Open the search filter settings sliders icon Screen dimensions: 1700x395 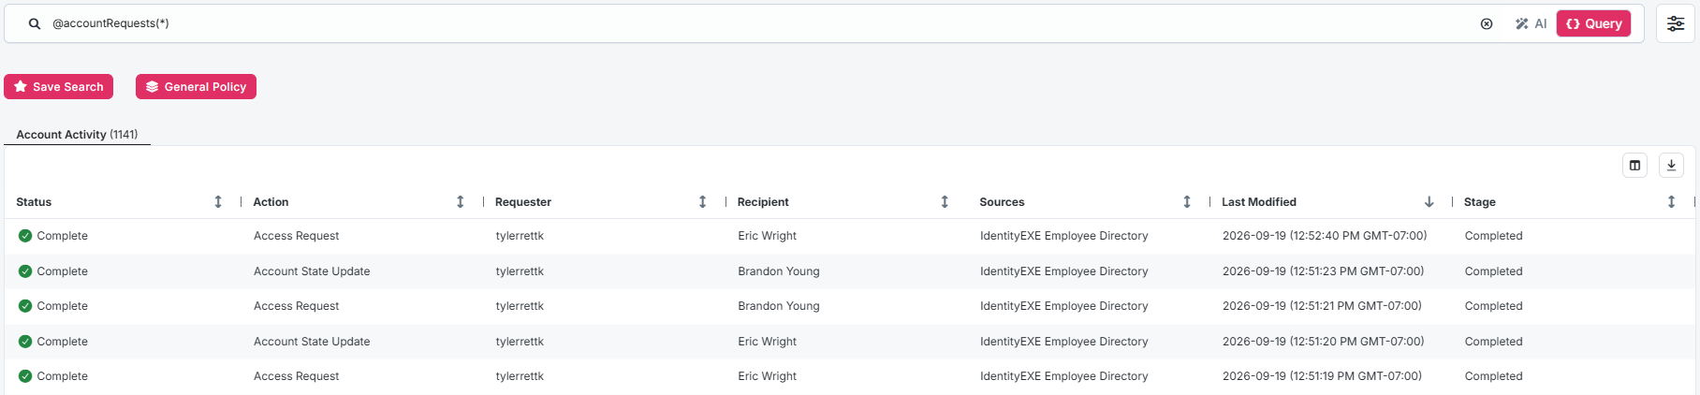pyautogui.click(x=1676, y=24)
